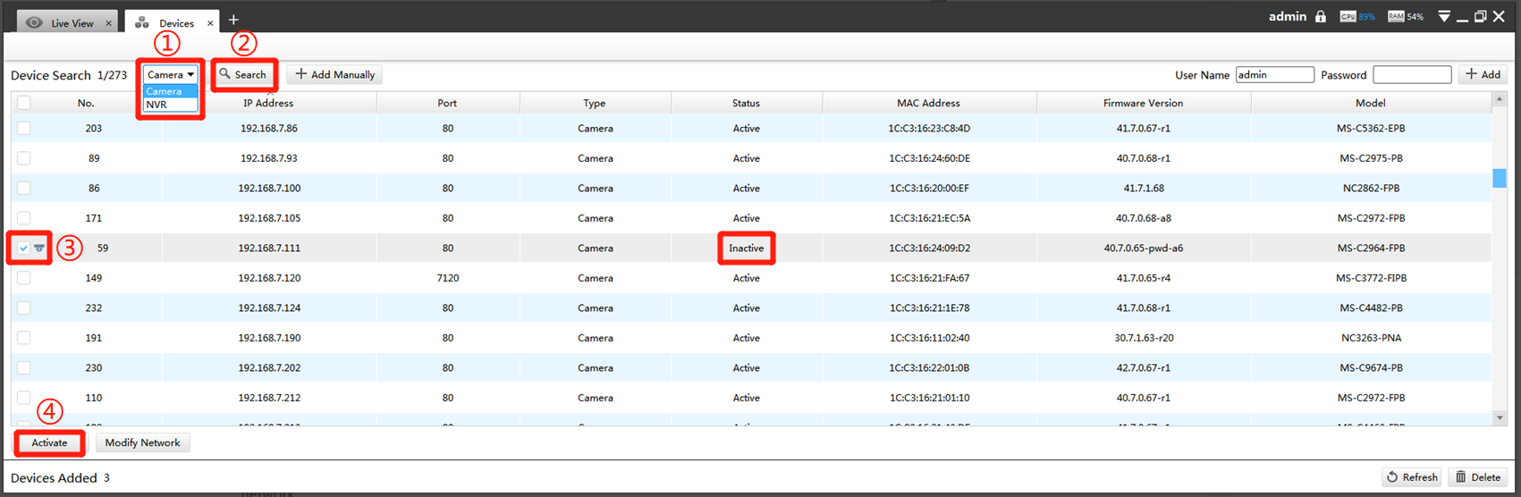Click model MS-C2964-FPB

tap(1371, 248)
